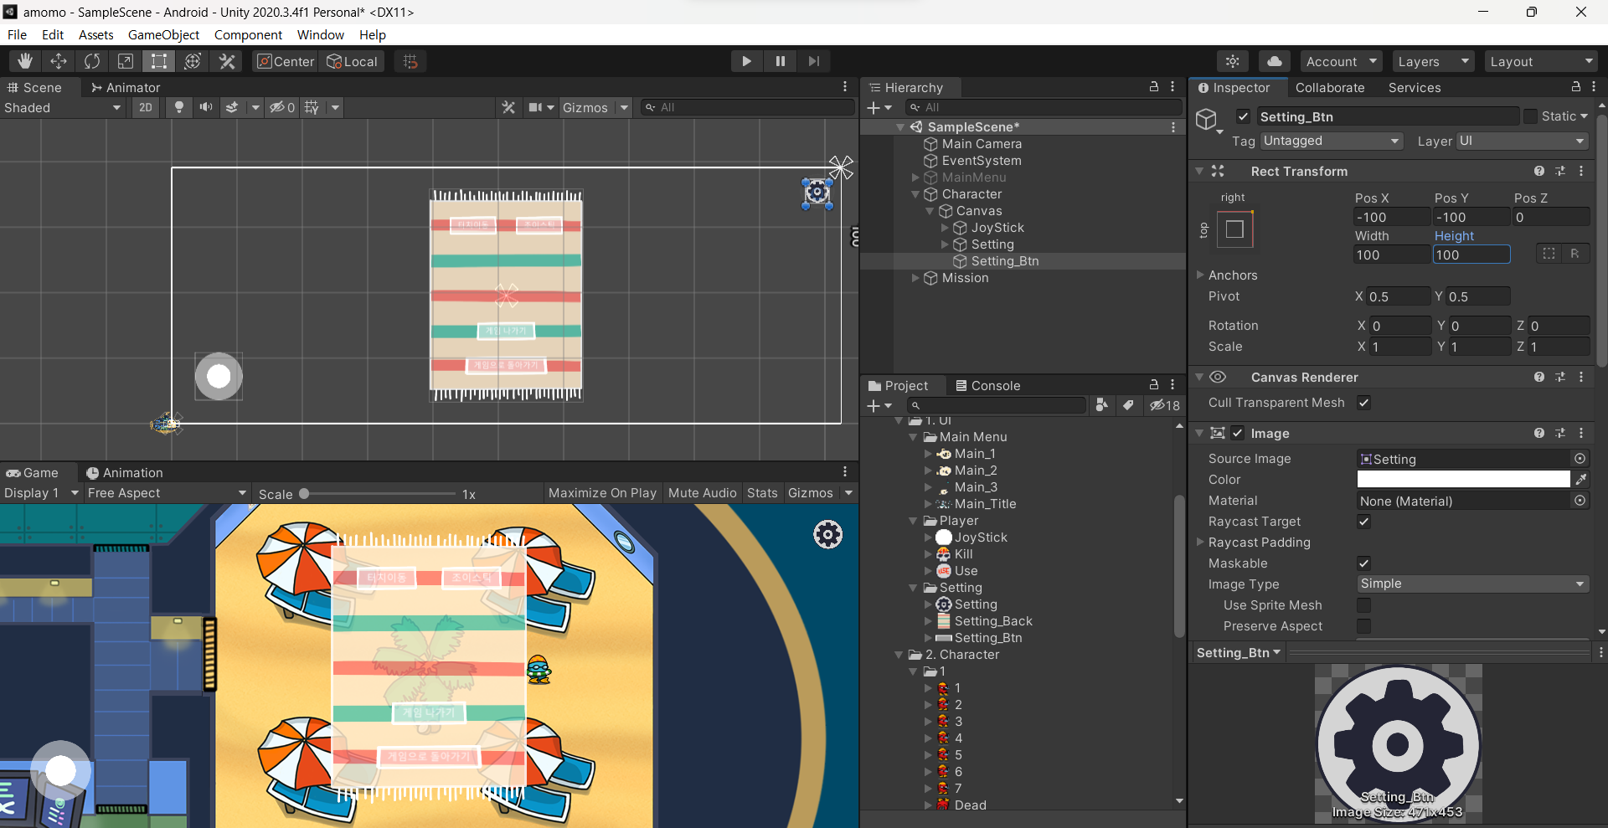Open the Shaded draw mode dropdown

tap(63, 107)
